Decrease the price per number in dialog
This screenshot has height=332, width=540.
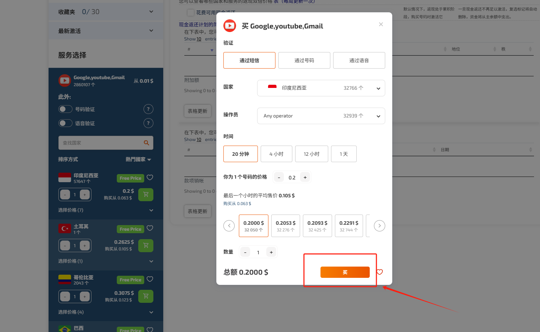point(279,178)
